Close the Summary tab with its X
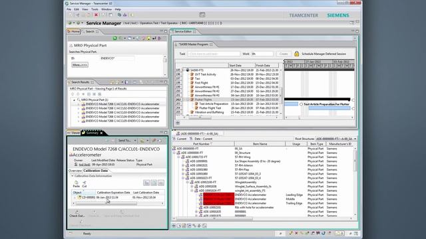 point(101,133)
